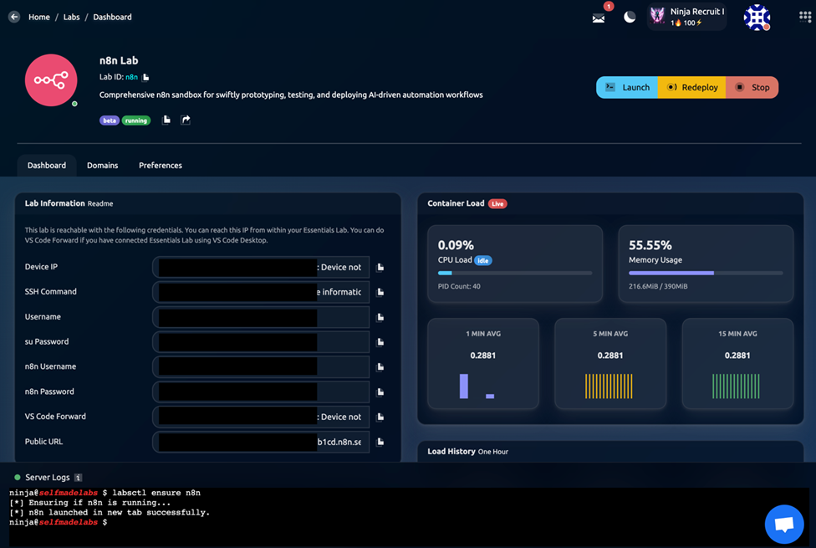Click the Memory Usage progress bar
The height and width of the screenshot is (548, 816).
(x=706, y=273)
